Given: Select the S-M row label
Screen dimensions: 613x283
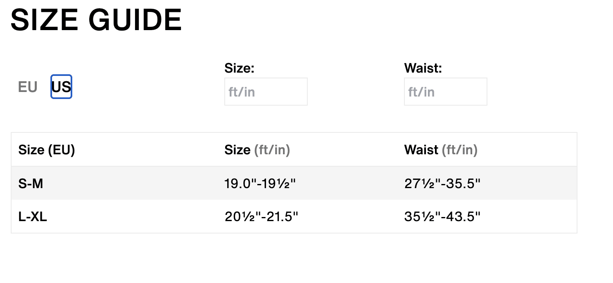Looking at the screenshot, I should pyautogui.click(x=31, y=183).
